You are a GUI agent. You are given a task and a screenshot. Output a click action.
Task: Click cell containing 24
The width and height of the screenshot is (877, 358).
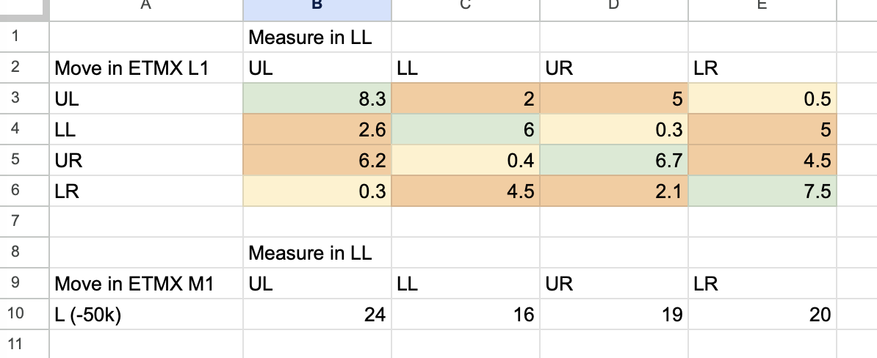(x=317, y=314)
